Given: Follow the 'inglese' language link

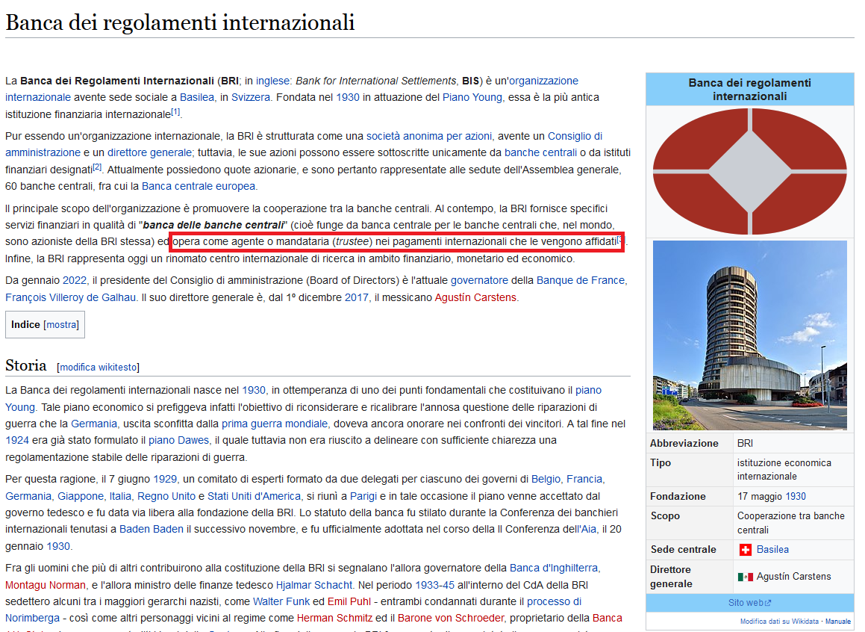Looking at the screenshot, I should pyautogui.click(x=272, y=81).
